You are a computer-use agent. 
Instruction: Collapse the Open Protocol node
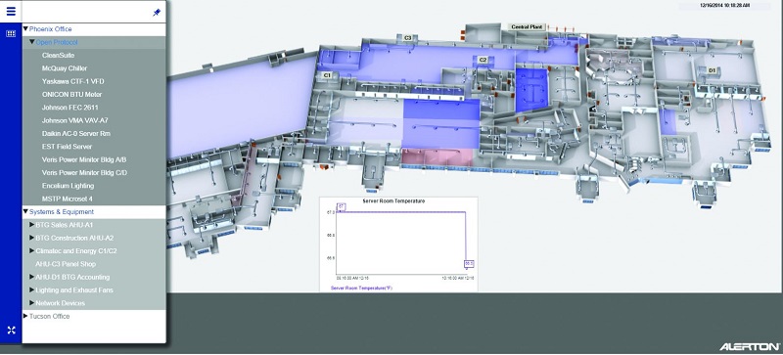click(x=32, y=42)
